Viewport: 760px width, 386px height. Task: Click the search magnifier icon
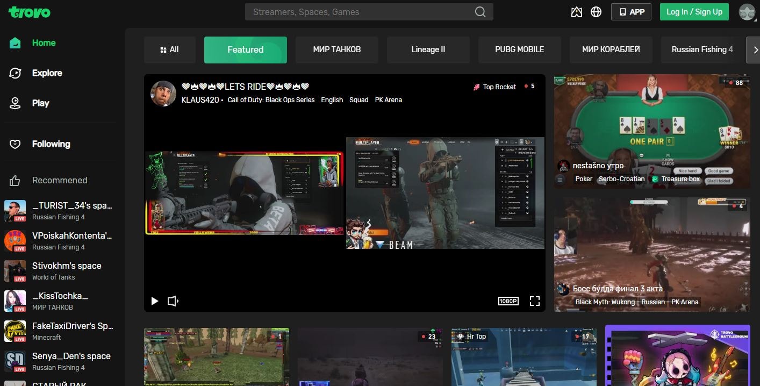click(x=481, y=12)
